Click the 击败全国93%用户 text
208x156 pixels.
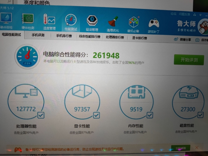[x=135, y=132]
